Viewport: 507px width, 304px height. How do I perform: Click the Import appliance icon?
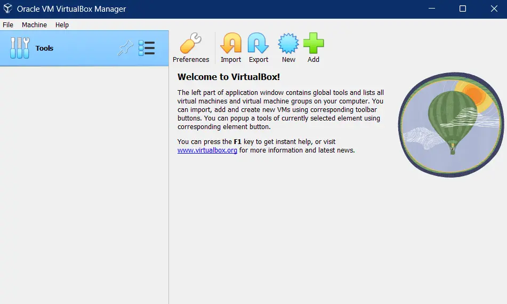point(231,43)
